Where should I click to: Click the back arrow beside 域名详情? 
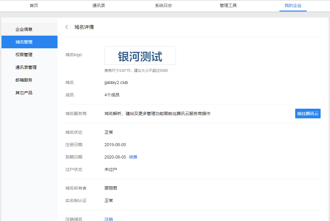tap(67, 27)
